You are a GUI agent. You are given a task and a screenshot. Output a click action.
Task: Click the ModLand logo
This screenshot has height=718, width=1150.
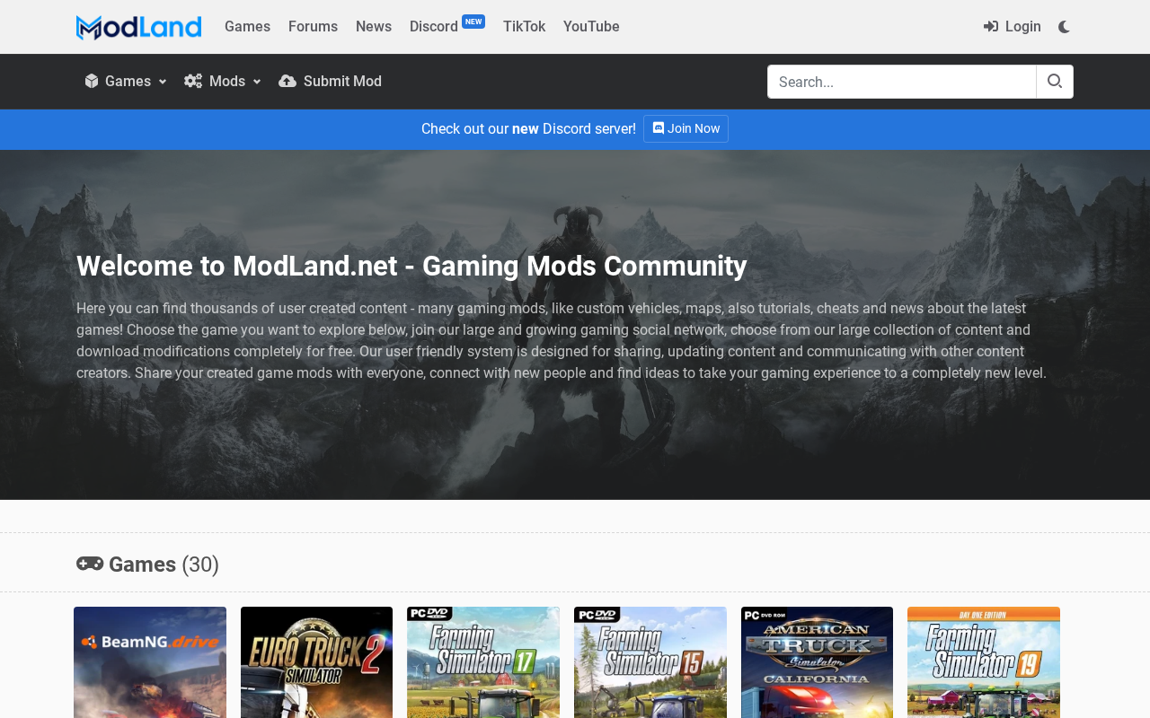click(138, 27)
